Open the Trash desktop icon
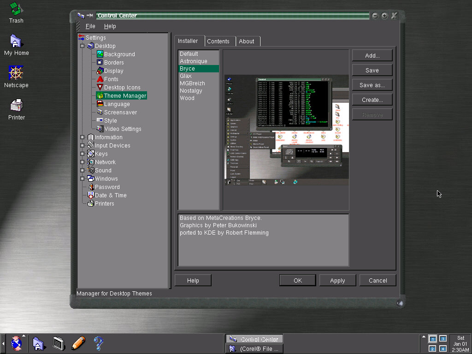This screenshot has height=354, width=472. (16, 9)
